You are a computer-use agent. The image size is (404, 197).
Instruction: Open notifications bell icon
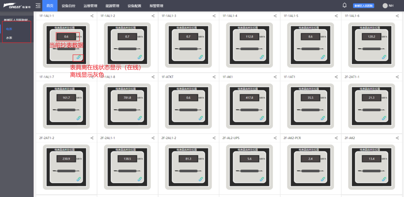(x=345, y=5)
